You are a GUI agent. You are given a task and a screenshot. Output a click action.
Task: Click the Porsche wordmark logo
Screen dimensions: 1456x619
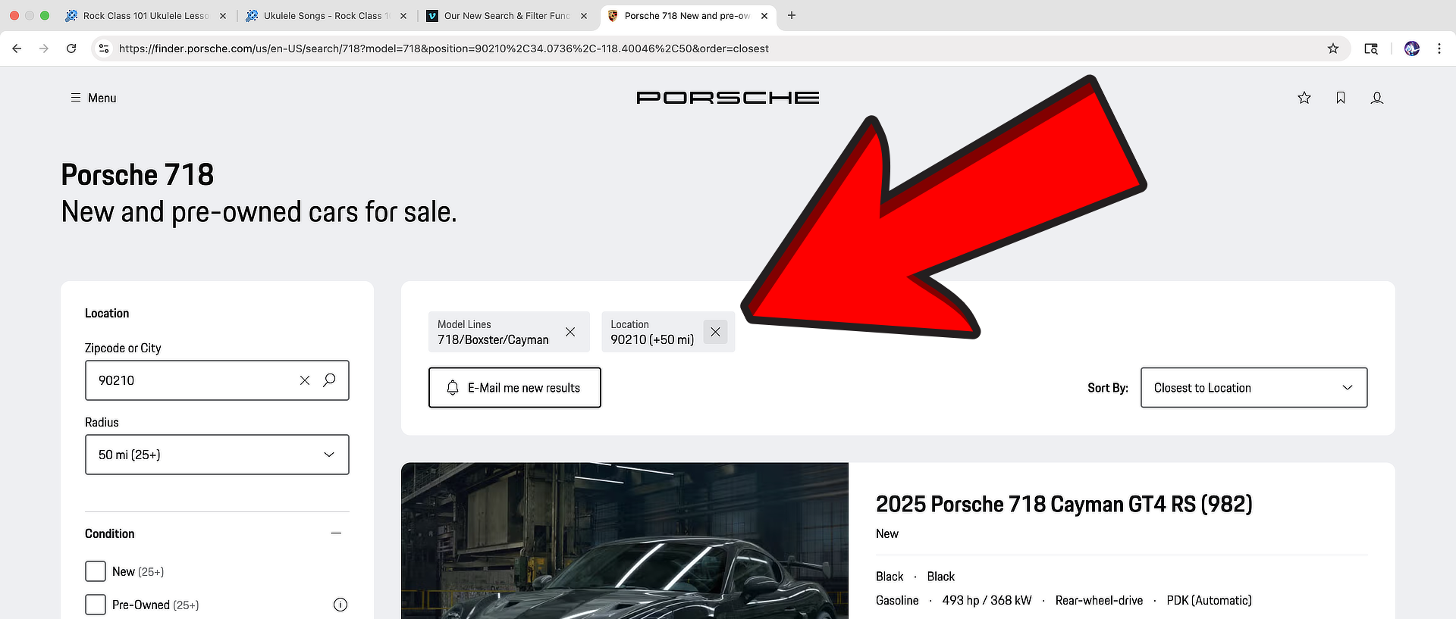[x=728, y=98]
